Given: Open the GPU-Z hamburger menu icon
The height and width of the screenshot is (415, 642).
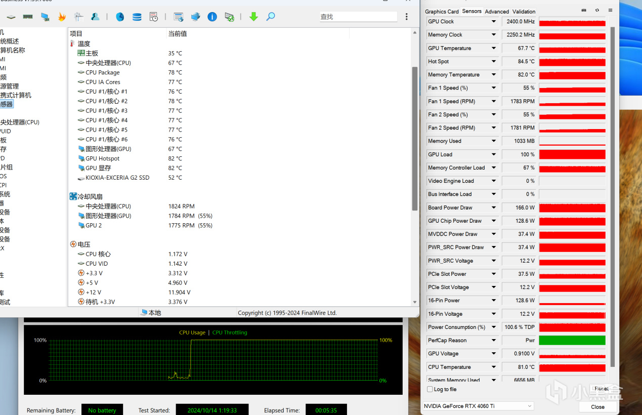Looking at the screenshot, I should pyautogui.click(x=610, y=10).
